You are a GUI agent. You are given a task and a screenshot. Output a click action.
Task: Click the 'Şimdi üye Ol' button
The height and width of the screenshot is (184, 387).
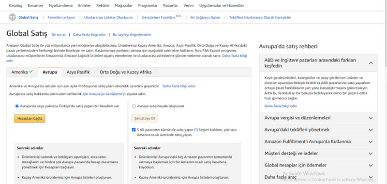point(145,118)
